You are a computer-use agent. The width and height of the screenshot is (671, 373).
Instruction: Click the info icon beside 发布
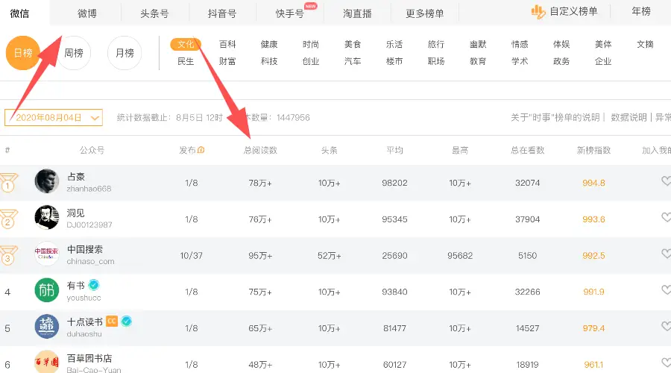[201, 150]
